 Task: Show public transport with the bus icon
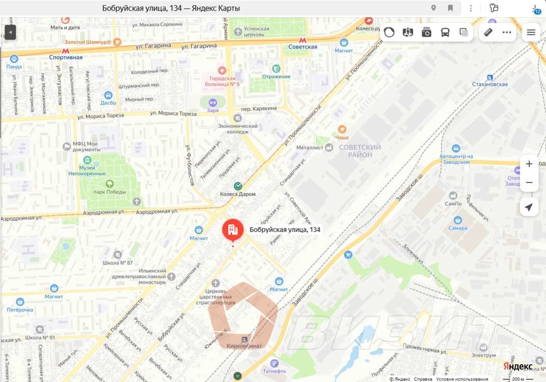(445, 32)
